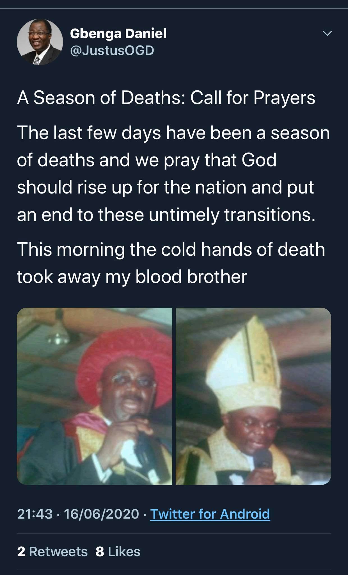This screenshot has height=575, width=348.
Task: Select the 'A Season of Deaths' headline
Action: click(166, 98)
